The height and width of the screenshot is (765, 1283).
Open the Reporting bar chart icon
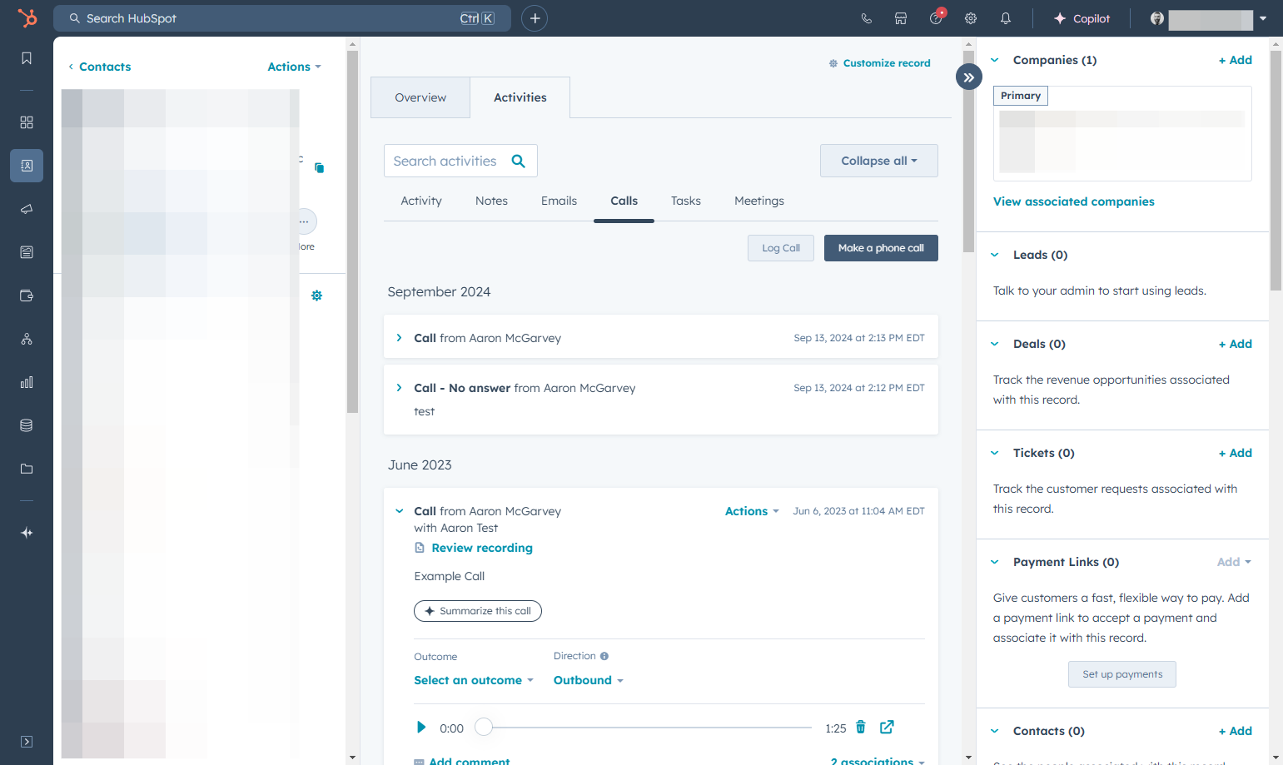(27, 382)
